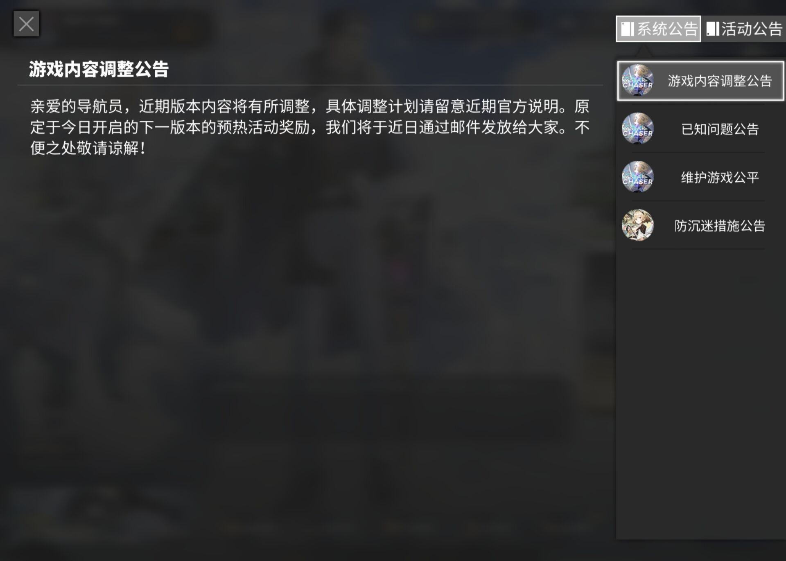Click Star Chaser avatar next to 维护游戏公平

[x=637, y=177]
